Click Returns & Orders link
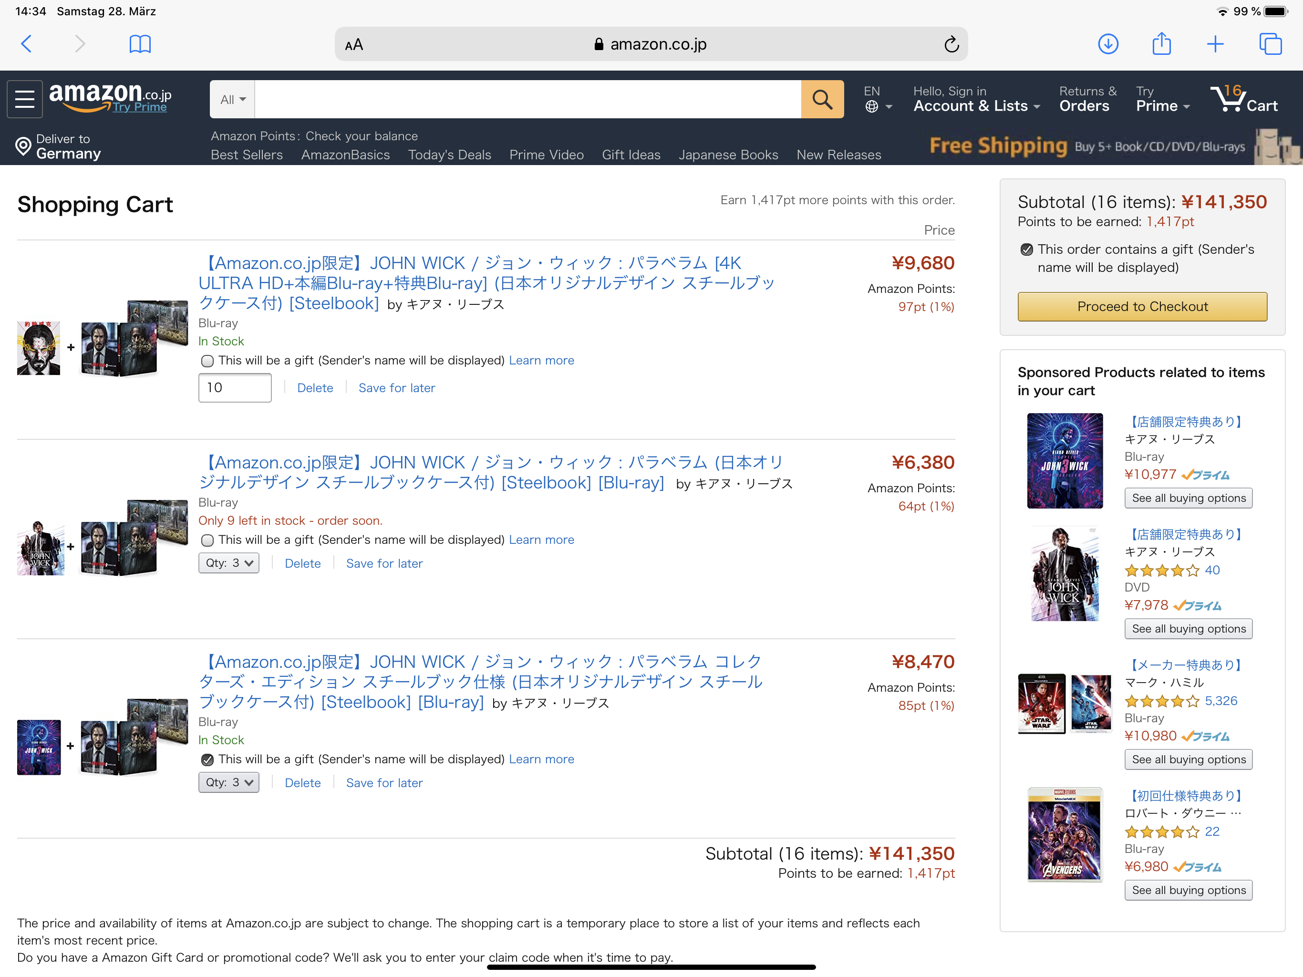 1087,99
